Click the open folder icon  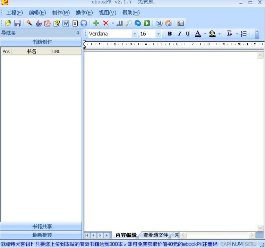click(8, 23)
